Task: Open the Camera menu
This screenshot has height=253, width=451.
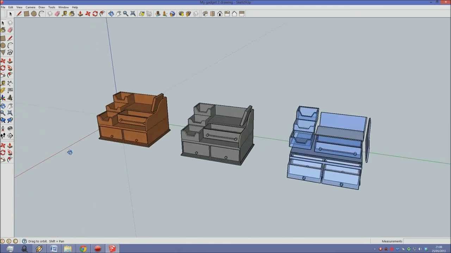Action: pyautogui.click(x=30, y=7)
